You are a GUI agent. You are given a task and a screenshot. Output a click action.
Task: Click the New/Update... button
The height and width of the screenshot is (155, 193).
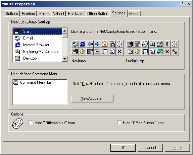(x=92, y=98)
